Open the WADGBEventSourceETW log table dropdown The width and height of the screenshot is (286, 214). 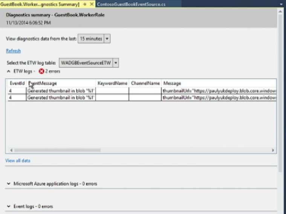point(116,63)
